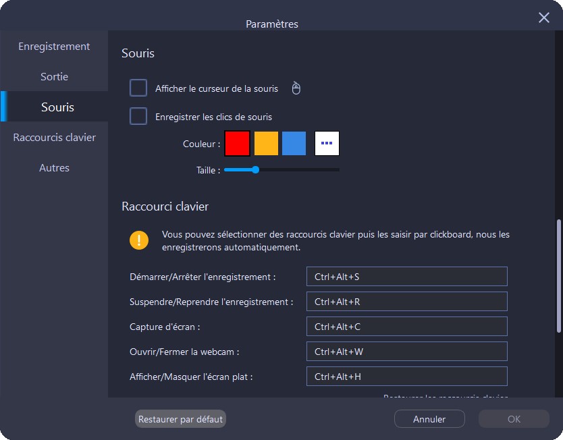Toggle Enregistrer les clics de souris checkbox
Screen dimensions: 563x440
click(138, 117)
